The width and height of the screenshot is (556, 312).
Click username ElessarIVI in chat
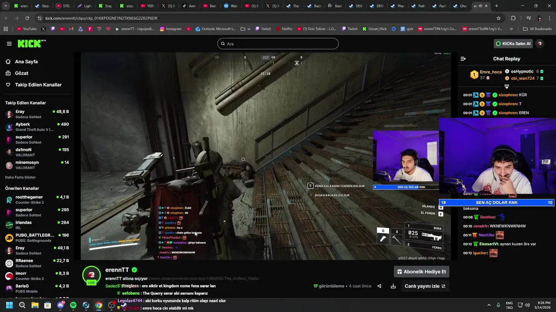point(489,244)
